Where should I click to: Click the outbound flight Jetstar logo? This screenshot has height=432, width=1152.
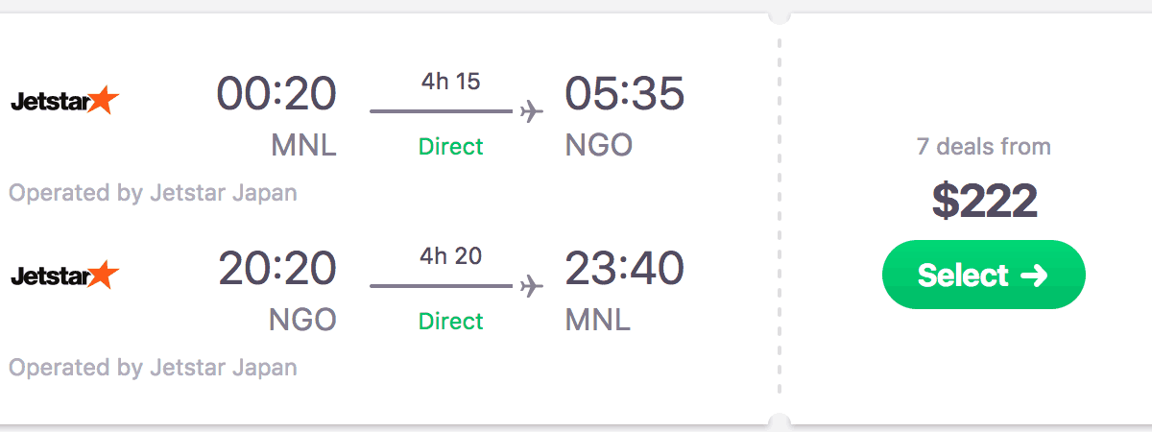click(64, 100)
